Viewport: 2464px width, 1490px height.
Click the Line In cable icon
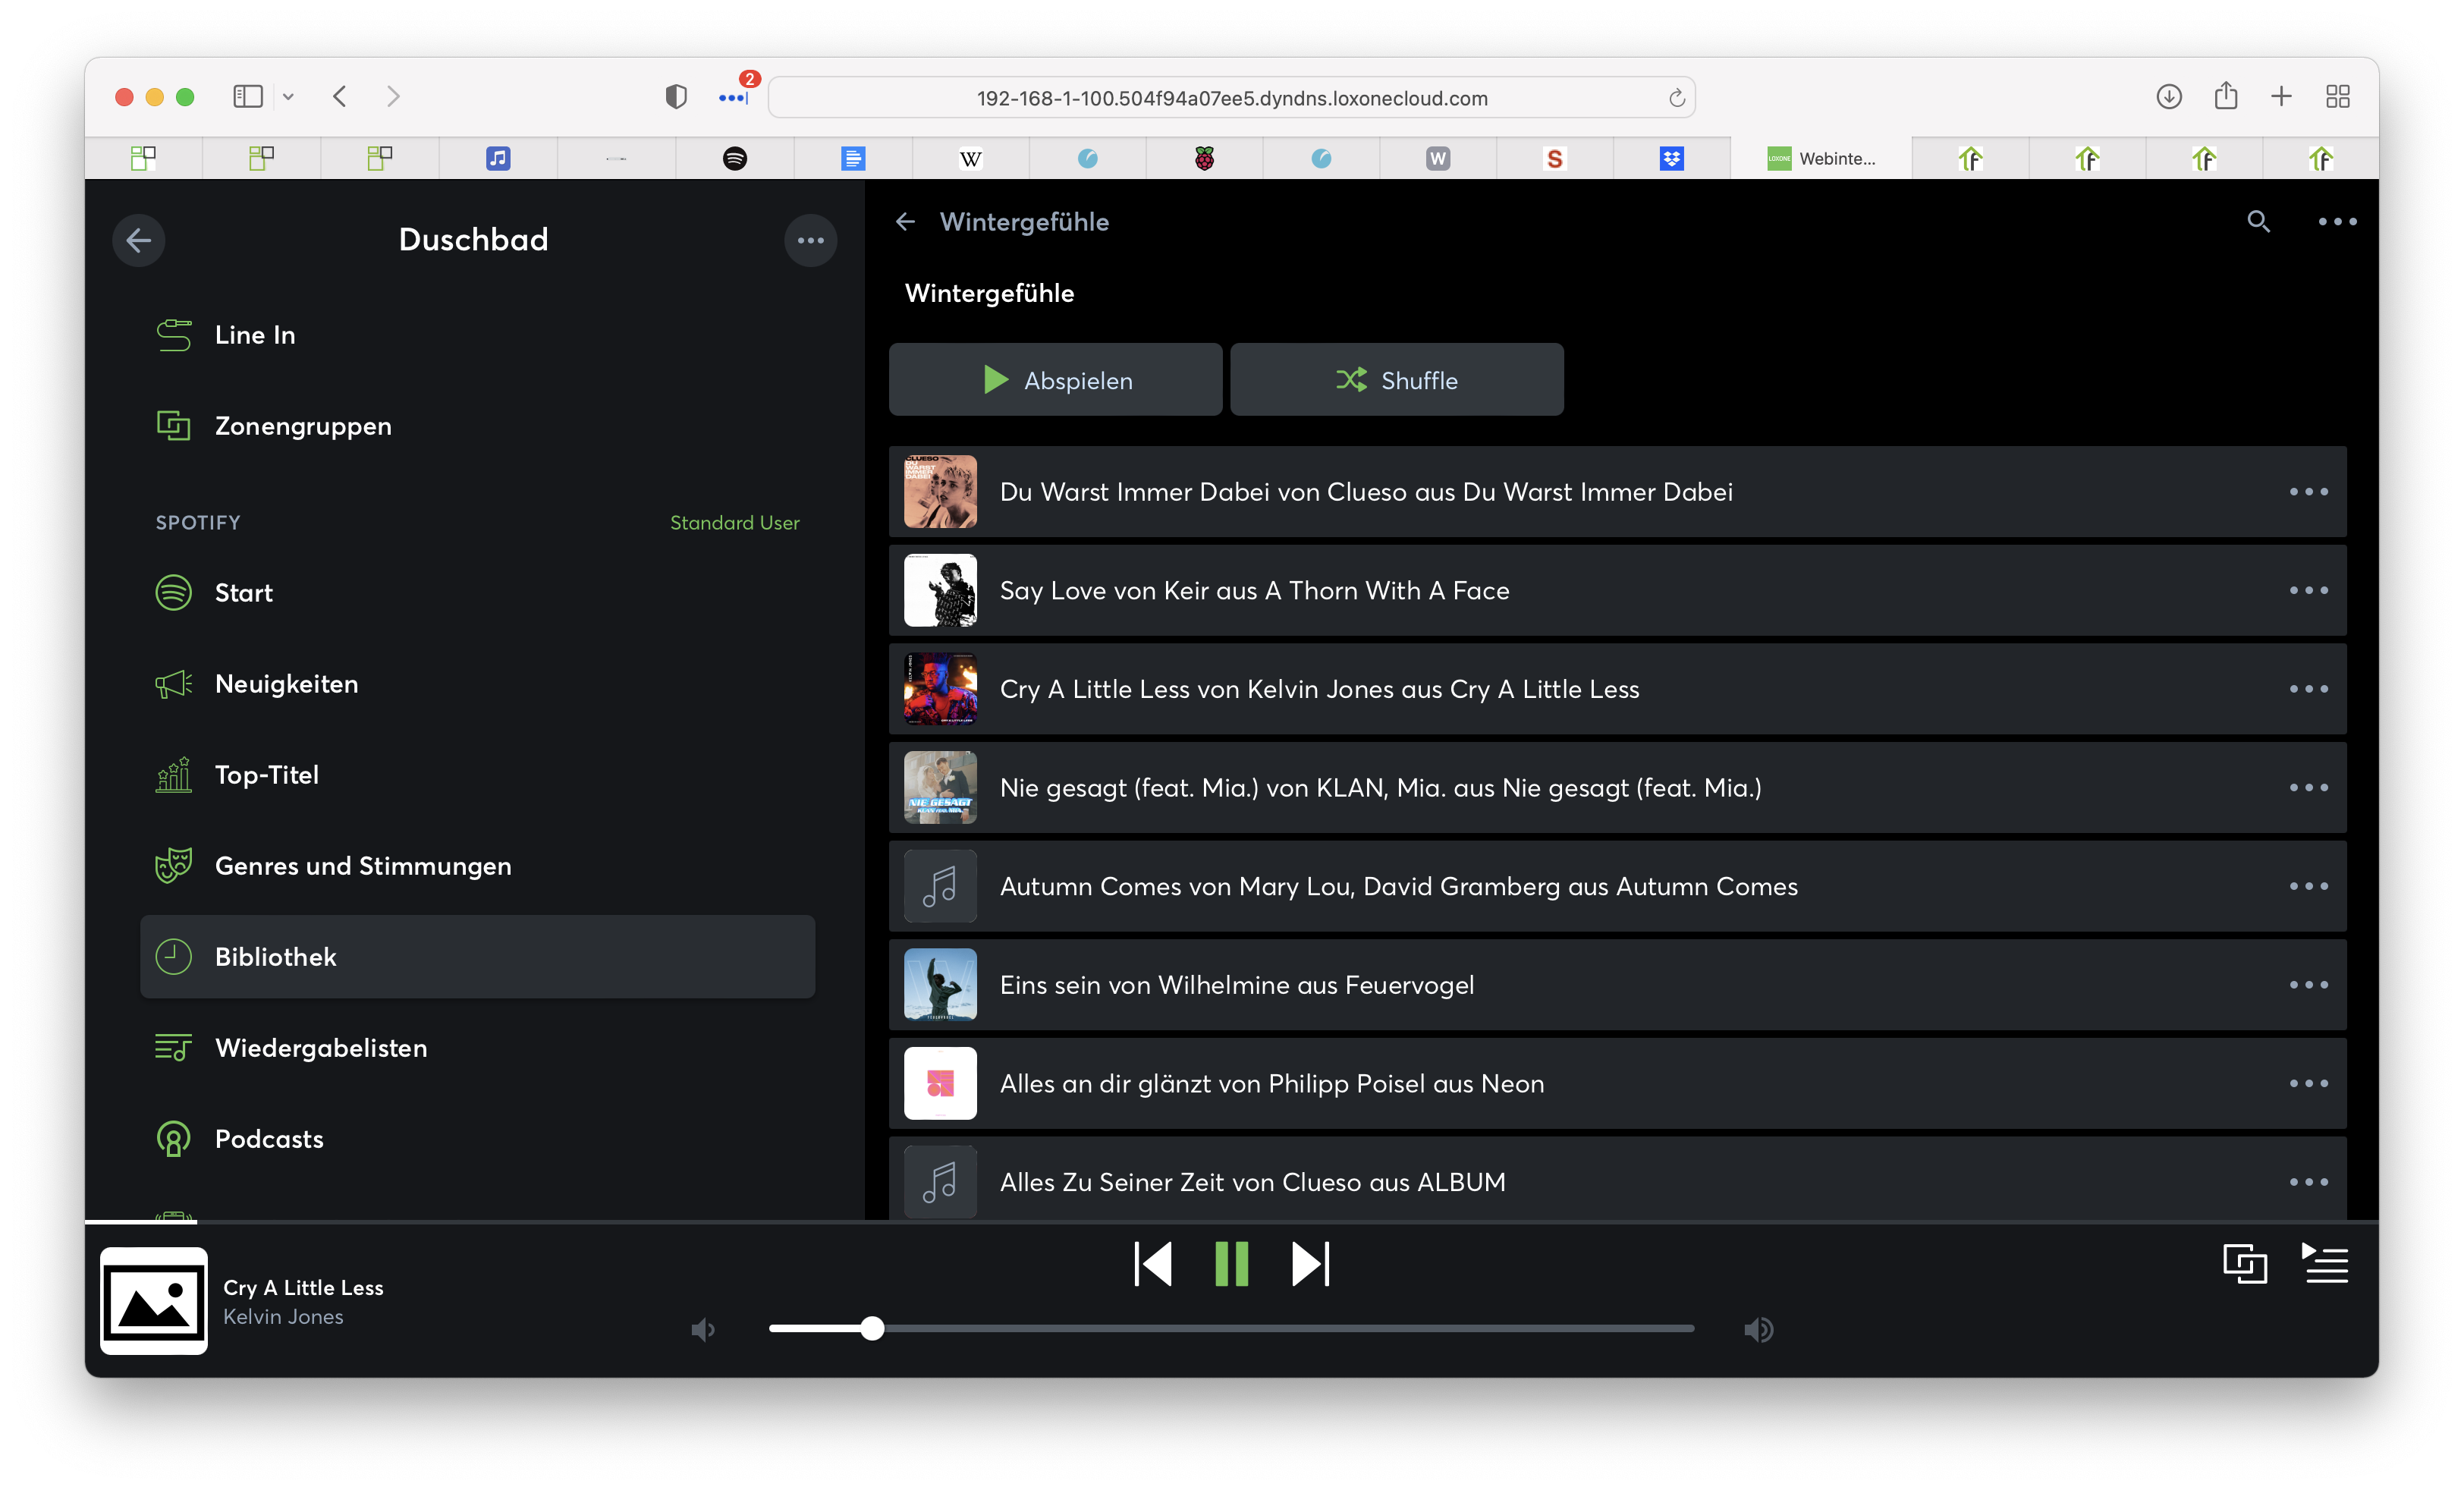[x=173, y=335]
